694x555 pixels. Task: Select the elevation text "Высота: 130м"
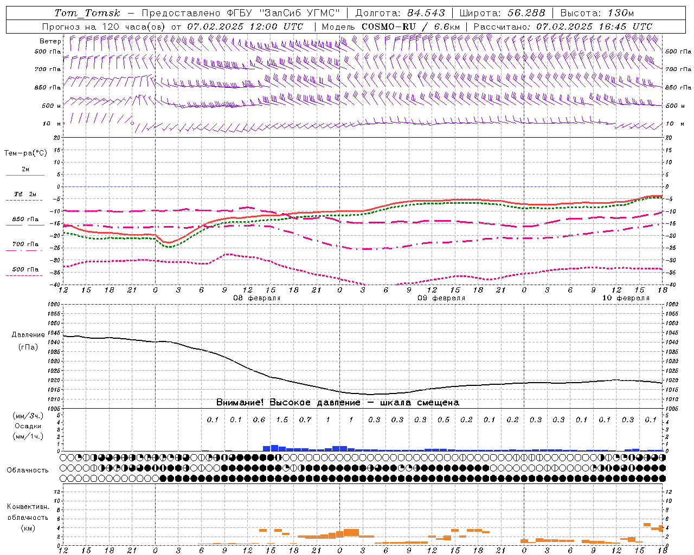coord(597,13)
